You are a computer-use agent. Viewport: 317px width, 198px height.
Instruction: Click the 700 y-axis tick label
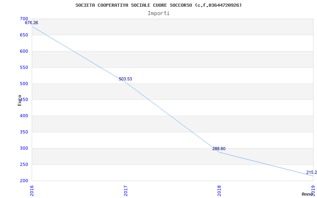[24, 19]
